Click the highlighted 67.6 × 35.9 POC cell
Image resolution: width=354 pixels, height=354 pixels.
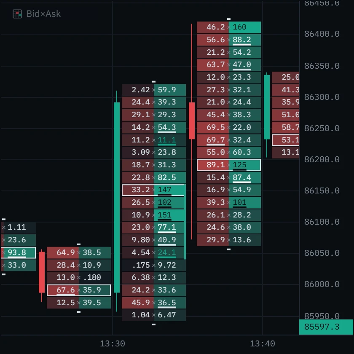pos(79,290)
